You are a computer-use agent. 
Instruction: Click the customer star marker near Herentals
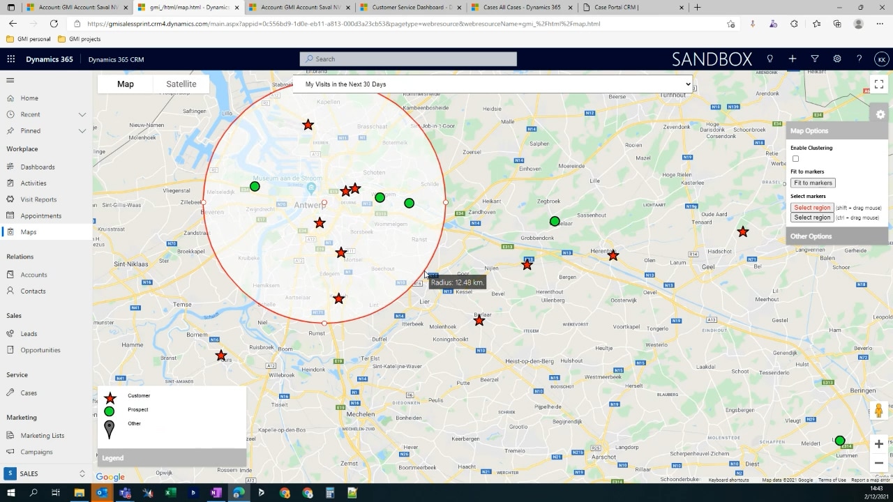[x=613, y=256]
